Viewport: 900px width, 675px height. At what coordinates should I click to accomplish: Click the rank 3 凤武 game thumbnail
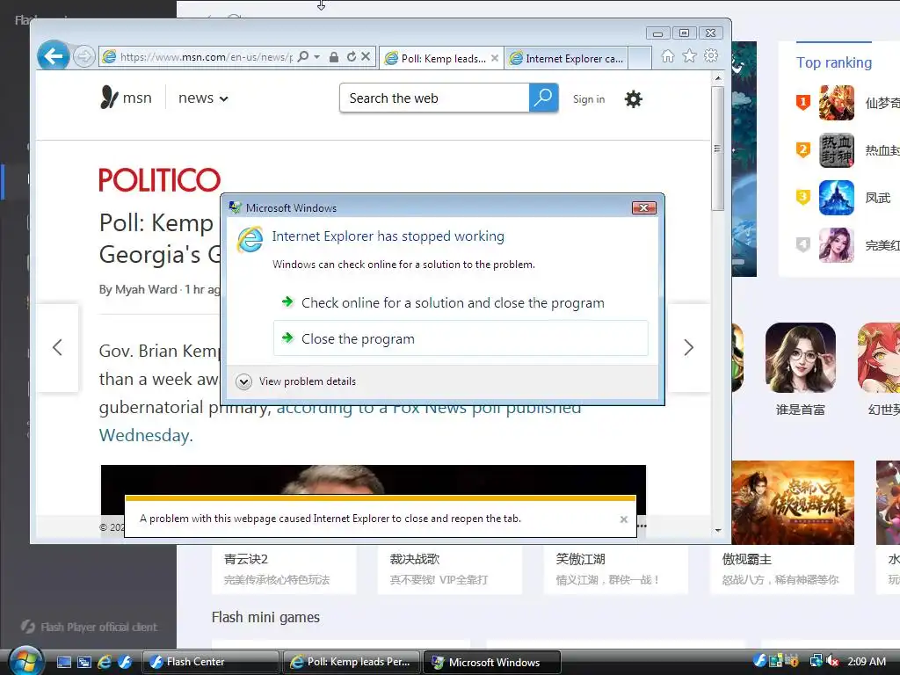click(x=837, y=198)
